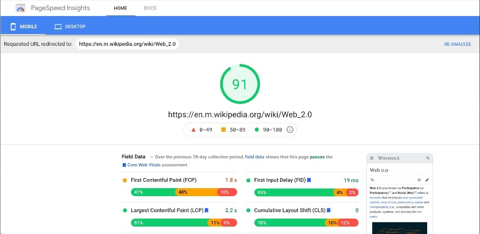Screen dimensions: 480x234
Task: Click the bookmark icon next to Largest Contentful Paint
Action: (x=206, y=211)
